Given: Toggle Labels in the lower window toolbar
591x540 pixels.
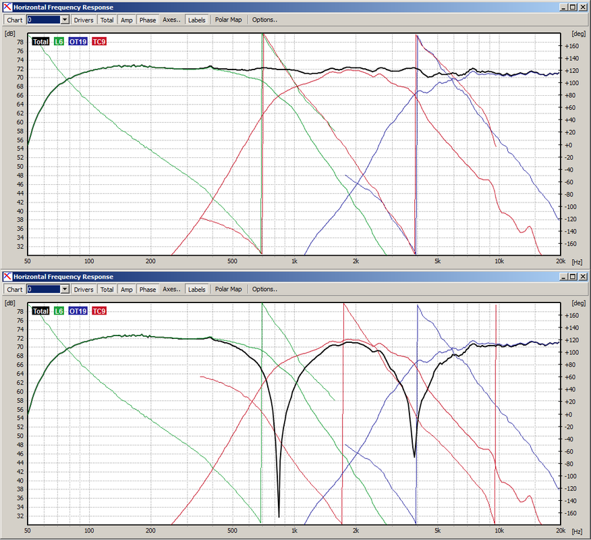Looking at the screenshot, I should click(x=197, y=289).
